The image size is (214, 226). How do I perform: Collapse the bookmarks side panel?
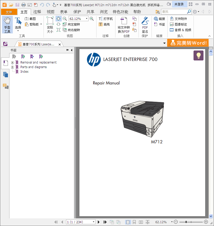[x=72, y=50]
